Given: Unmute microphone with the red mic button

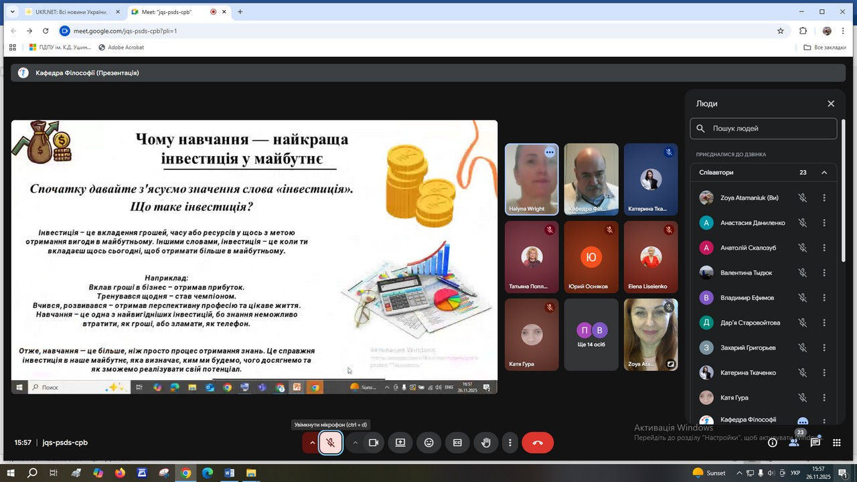Looking at the screenshot, I should (331, 443).
